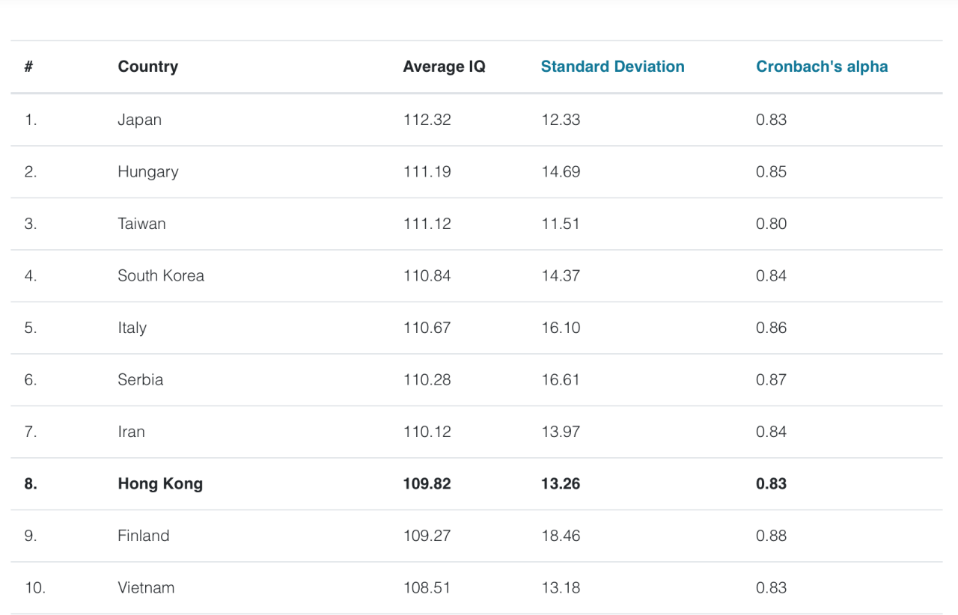The height and width of the screenshot is (615, 958).
Task: Click the Standard Deviation column header link
Action: pyautogui.click(x=612, y=67)
